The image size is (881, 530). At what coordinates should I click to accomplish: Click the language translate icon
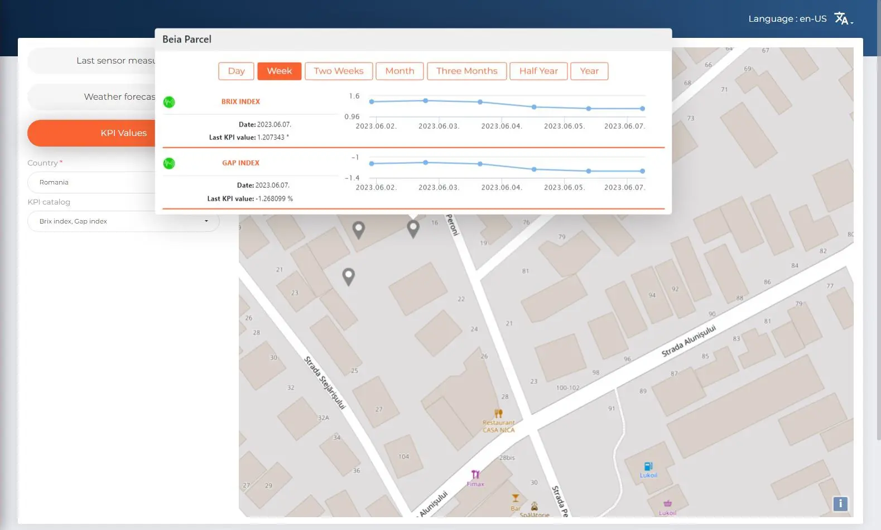point(843,19)
